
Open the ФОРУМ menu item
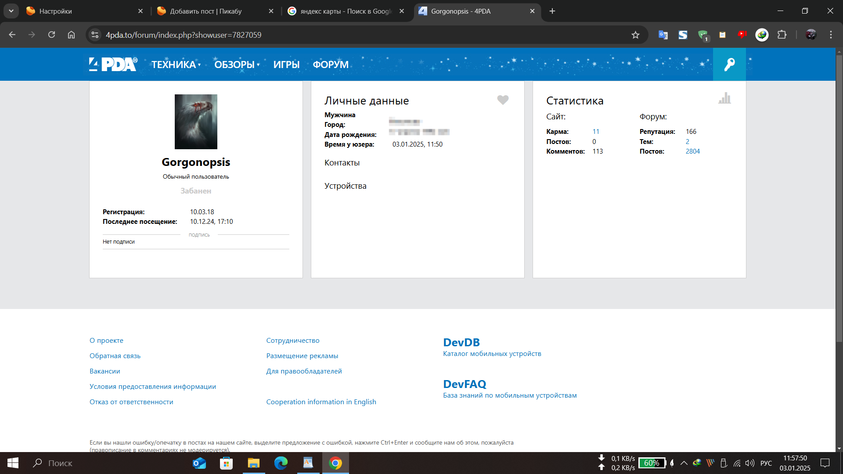pyautogui.click(x=331, y=65)
